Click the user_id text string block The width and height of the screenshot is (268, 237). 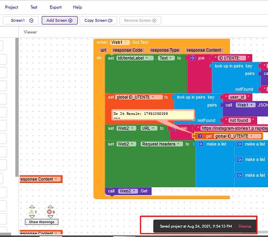pyautogui.click(x=237, y=97)
